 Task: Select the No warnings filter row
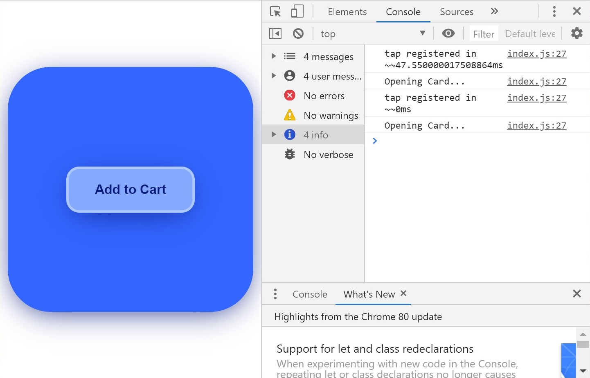[x=313, y=115]
